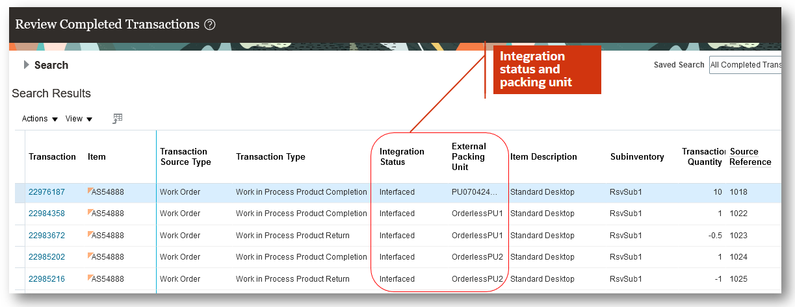Click item flag icon for transaction 22983672
This screenshot has width=795, height=307.
click(x=90, y=234)
